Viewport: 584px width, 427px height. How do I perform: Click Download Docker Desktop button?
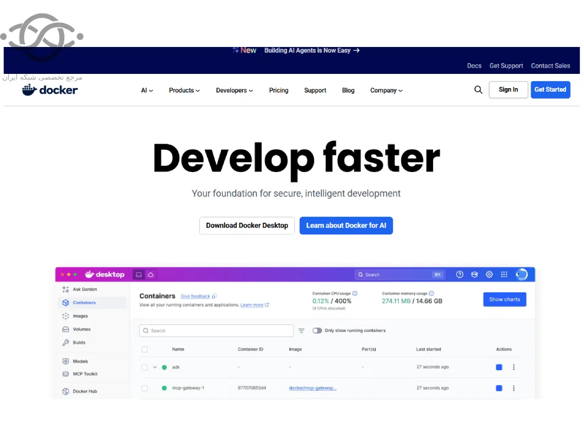[247, 225]
